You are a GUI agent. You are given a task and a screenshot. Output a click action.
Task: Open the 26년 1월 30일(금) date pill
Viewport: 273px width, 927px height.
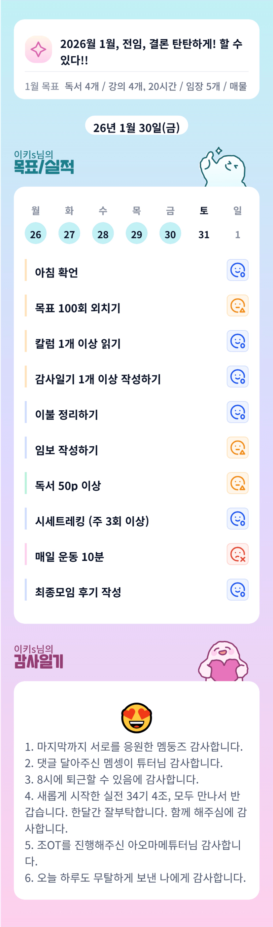[x=136, y=128]
